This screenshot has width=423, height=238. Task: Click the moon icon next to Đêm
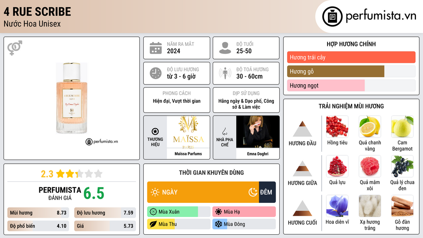[253, 192]
